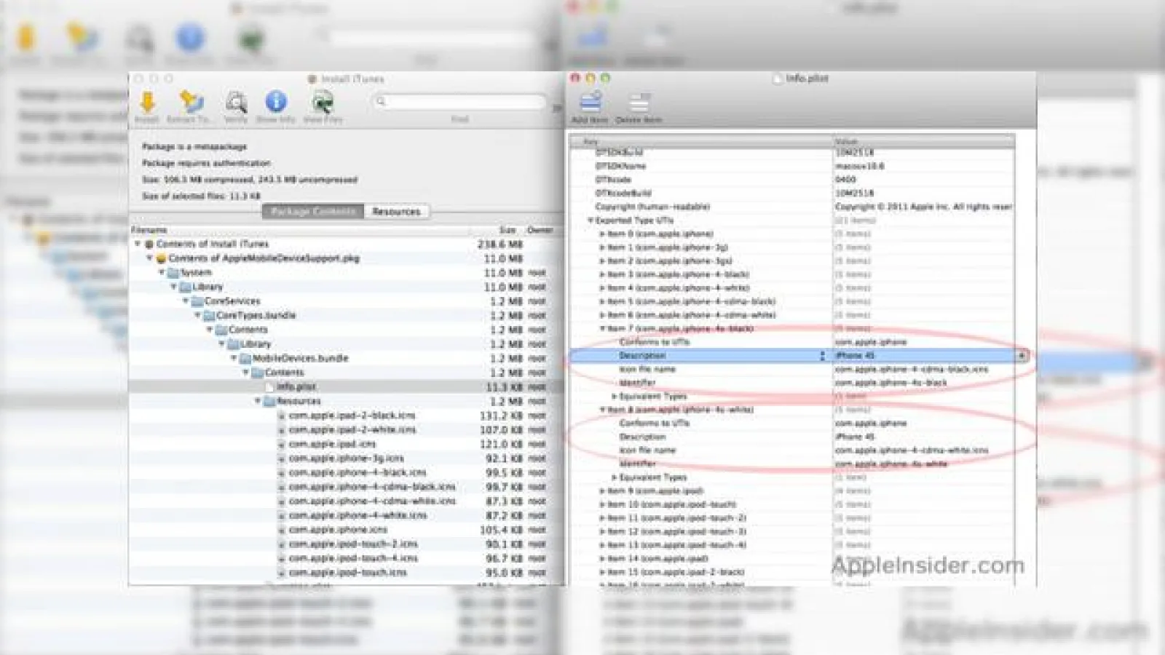Viewport: 1165px width, 655px height.
Task: Expand Item 9 (com.apple.ipod)
Action: (602, 491)
